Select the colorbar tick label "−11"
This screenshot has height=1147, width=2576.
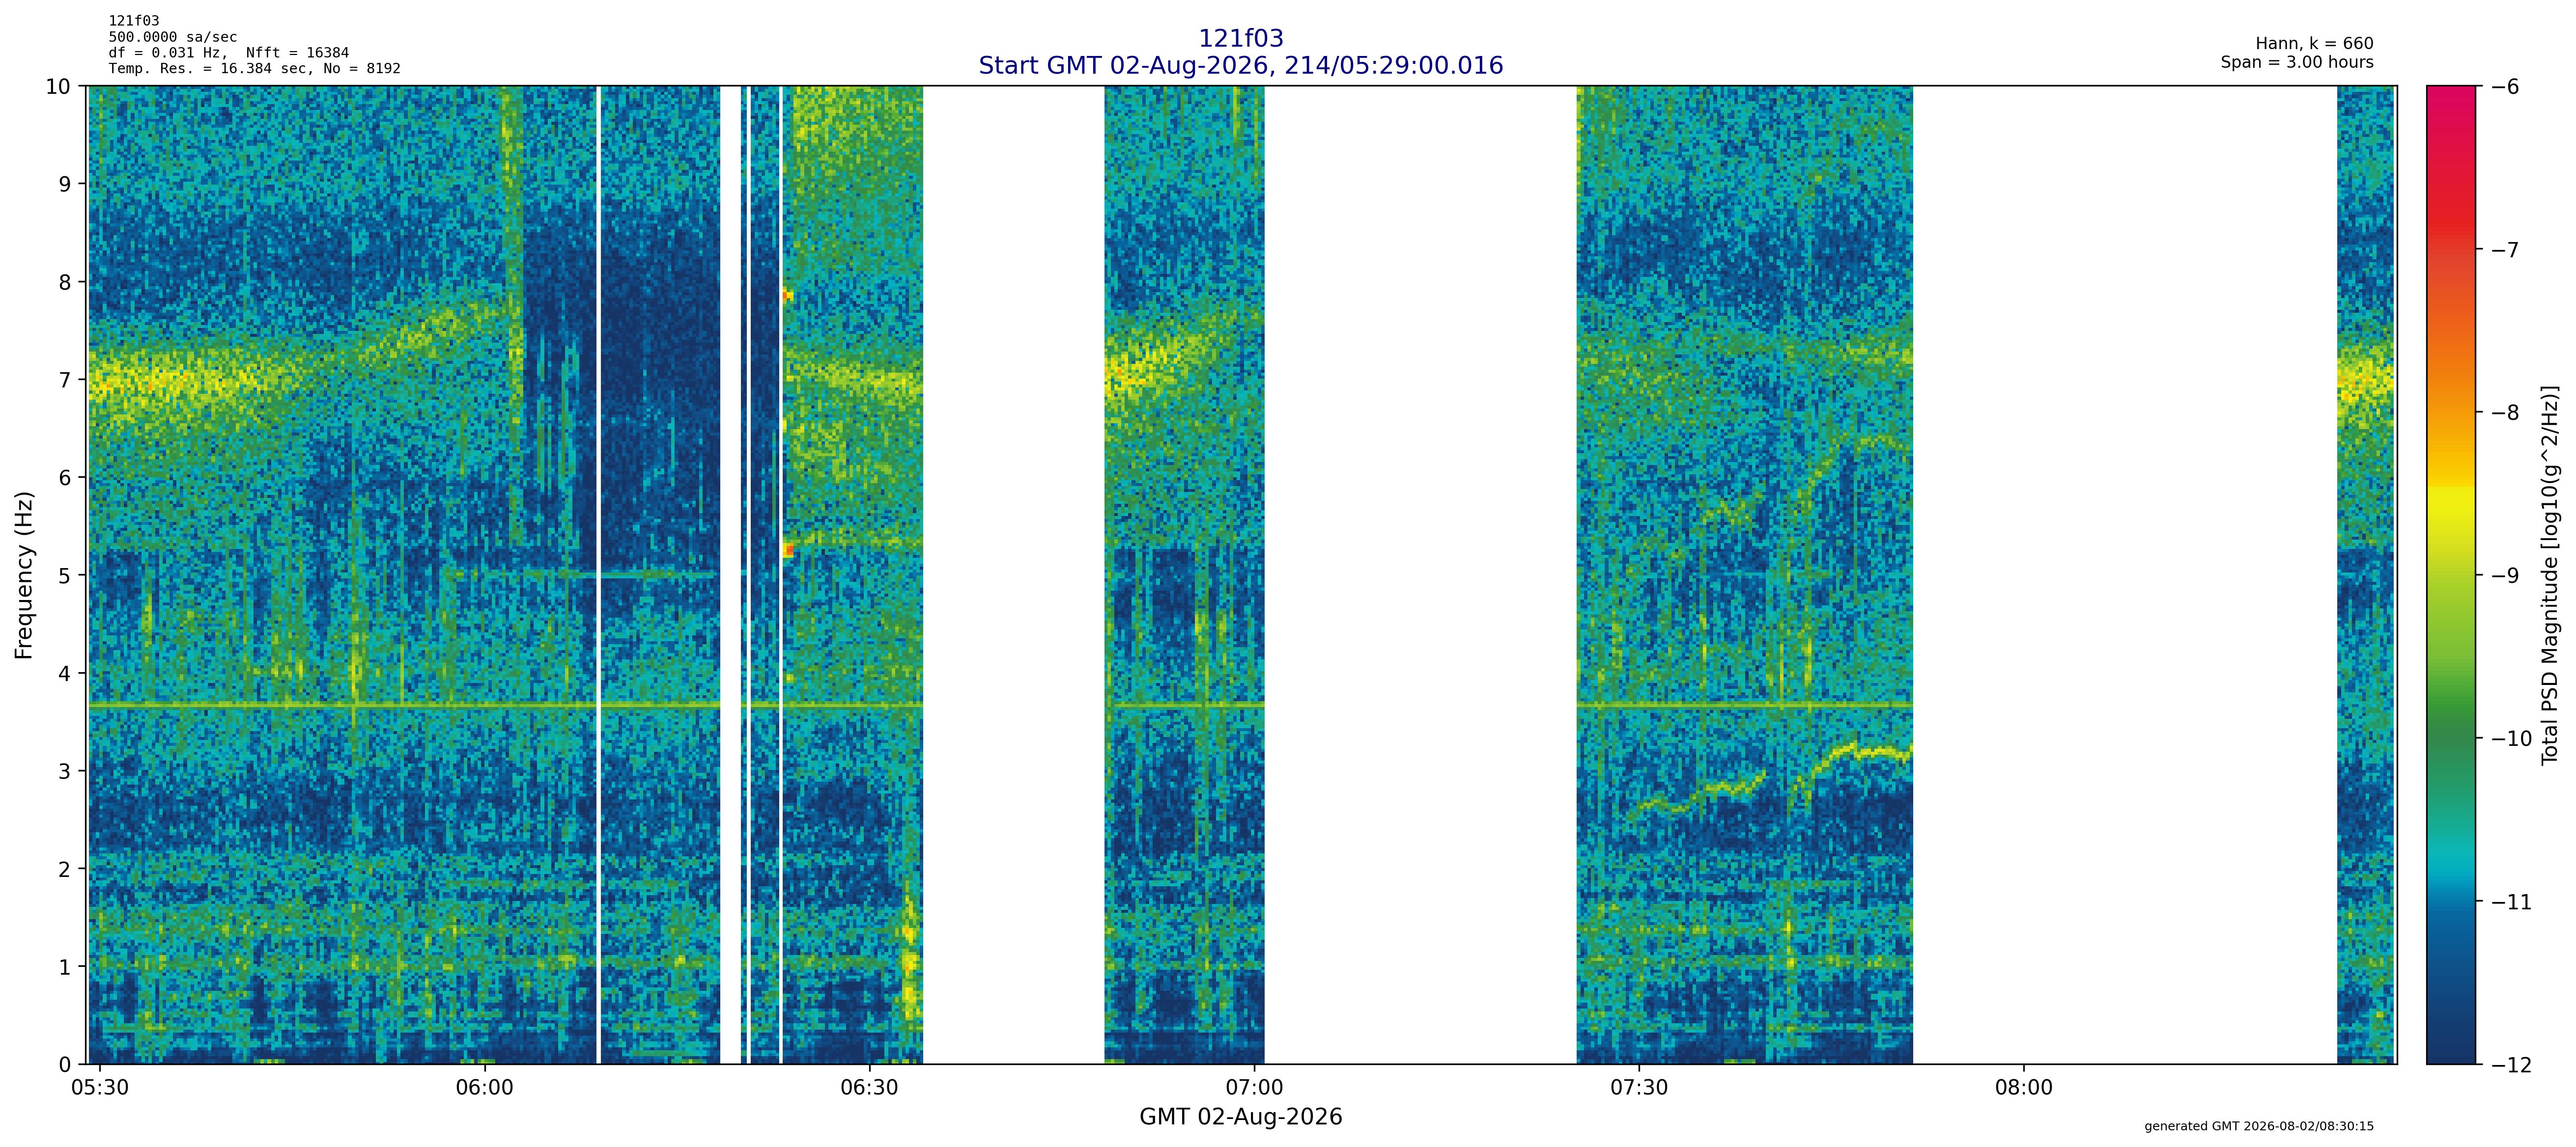coord(2510,902)
